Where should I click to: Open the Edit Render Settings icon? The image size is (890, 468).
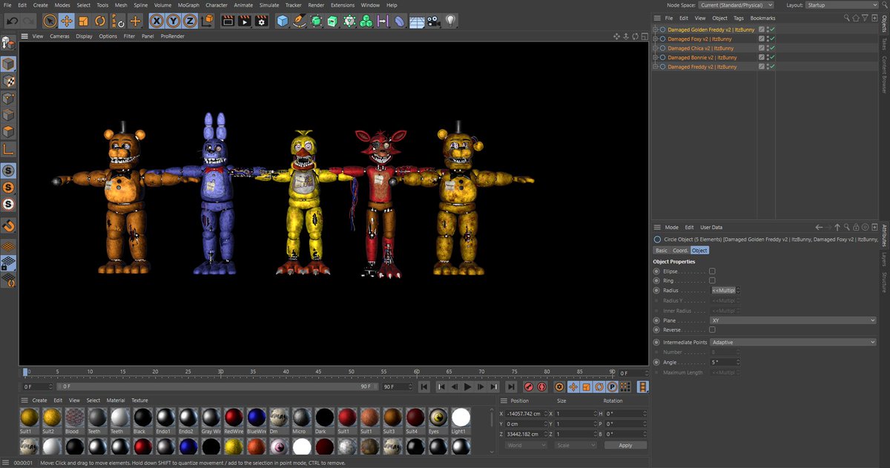261,21
